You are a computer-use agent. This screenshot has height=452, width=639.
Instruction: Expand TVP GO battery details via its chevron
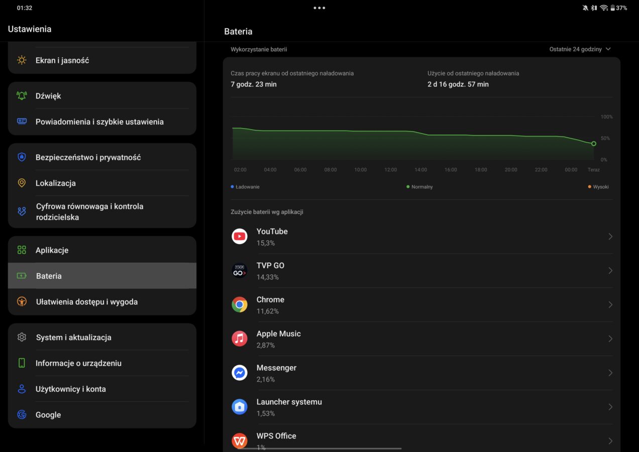tap(610, 270)
